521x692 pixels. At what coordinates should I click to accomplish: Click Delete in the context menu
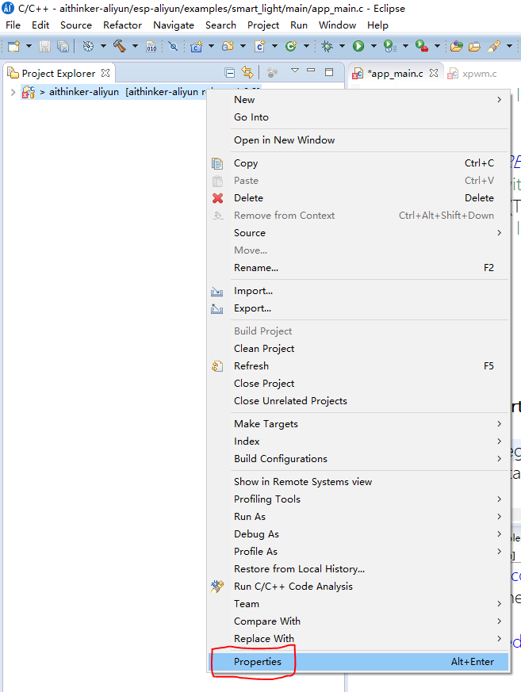pyautogui.click(x=358, y=197)
